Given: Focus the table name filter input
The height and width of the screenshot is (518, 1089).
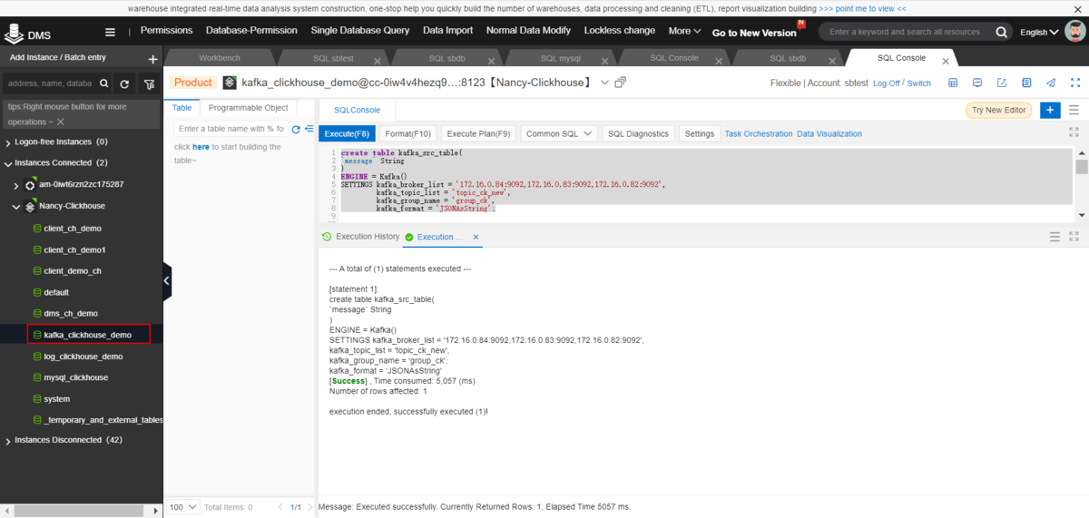Looking at the screenshot, I should tap(232, 129).
